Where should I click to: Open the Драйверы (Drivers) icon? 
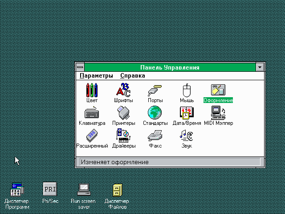point(123,136)
